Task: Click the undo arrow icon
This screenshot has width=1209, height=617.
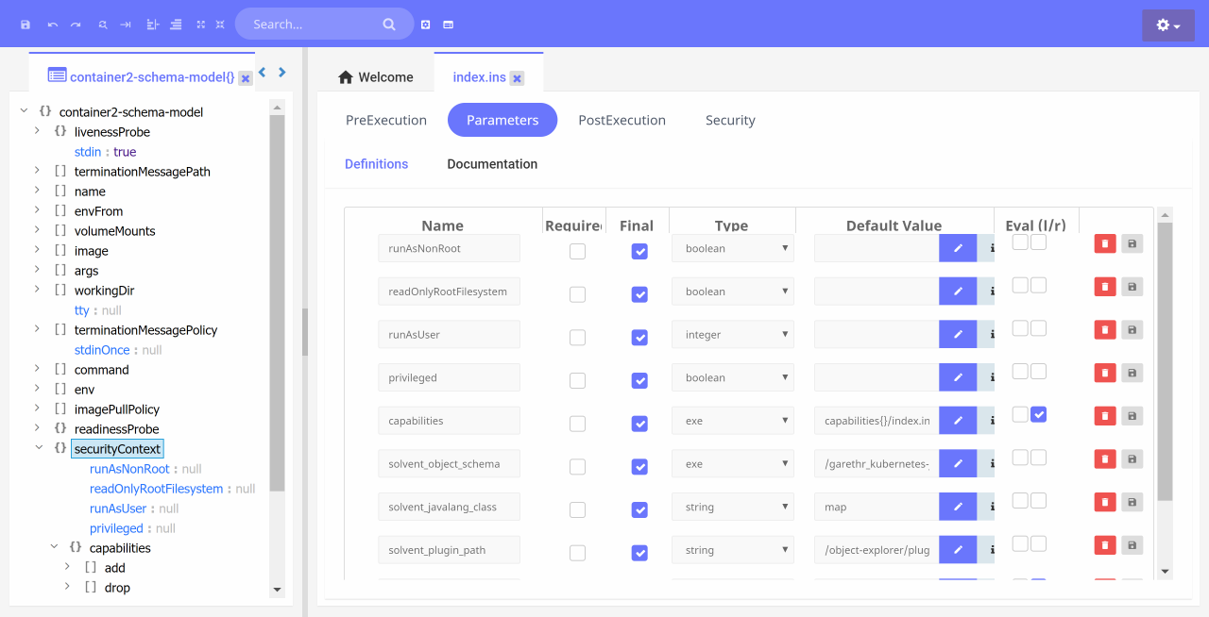Action: (53, 25)
